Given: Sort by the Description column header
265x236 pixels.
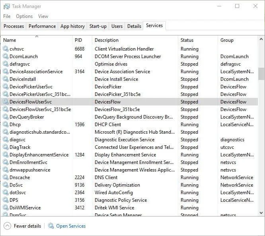Looking at the screenshot, I should tap(135, 40).
